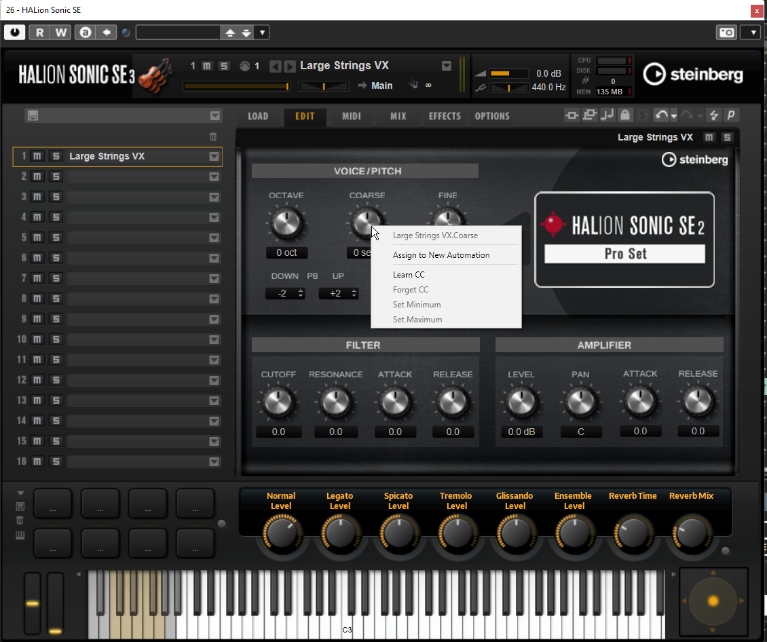Switch to the MIX tab
Screen dimensions: 767x642
(x=398, y=116)
